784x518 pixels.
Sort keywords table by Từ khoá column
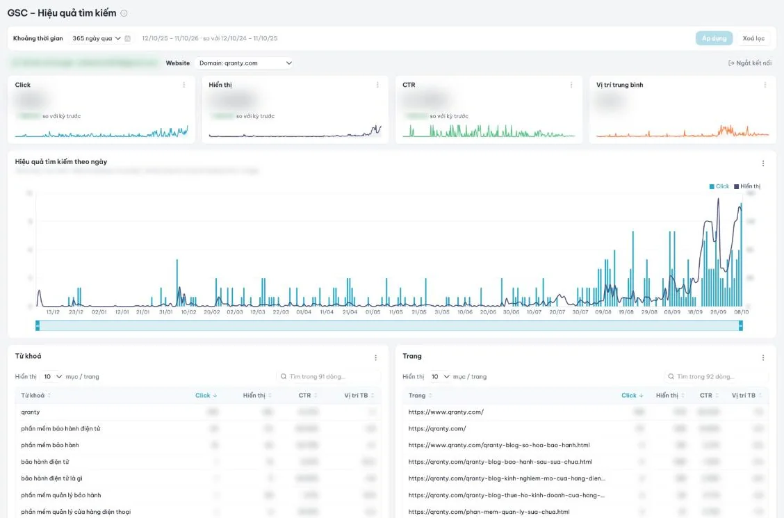(35, 396)
